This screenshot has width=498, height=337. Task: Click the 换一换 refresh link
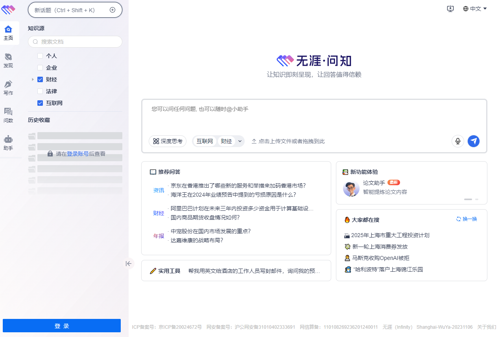pyautogui.click(x=466, y=219)
